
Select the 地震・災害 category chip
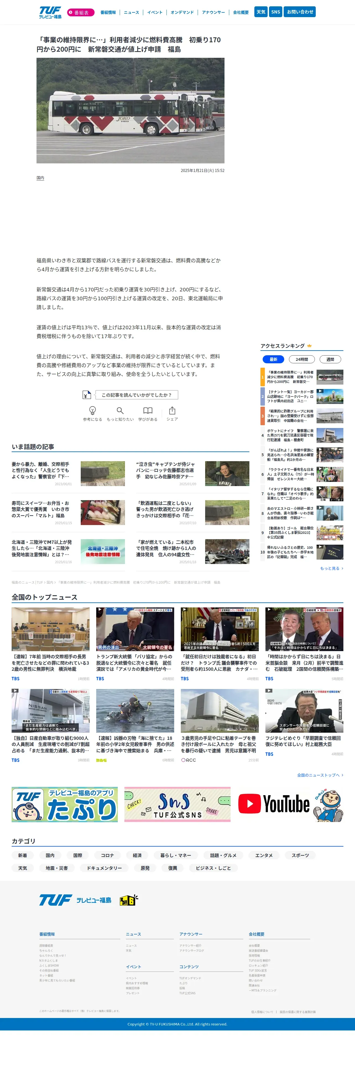click(57, 868)
